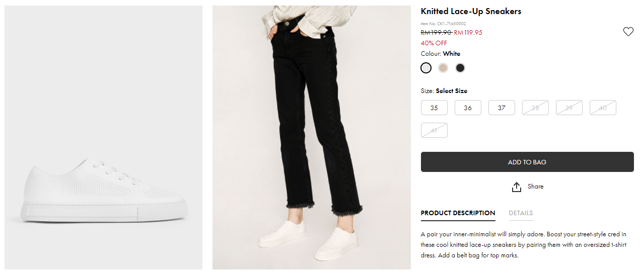Click the RM119.95 sale price
Screen dimensions: 641x275
pyautogui.click(x=468, y=33)
